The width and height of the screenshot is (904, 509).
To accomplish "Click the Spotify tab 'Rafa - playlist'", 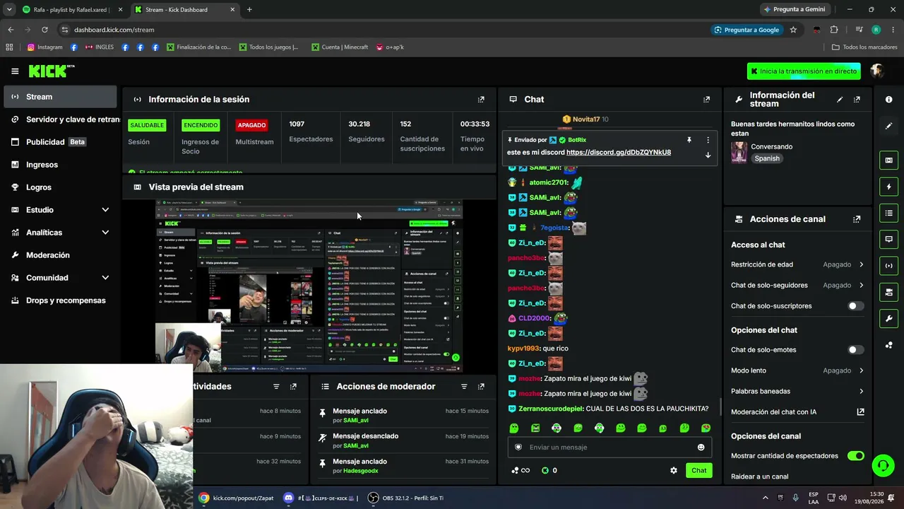I will [x=73, y=10].
